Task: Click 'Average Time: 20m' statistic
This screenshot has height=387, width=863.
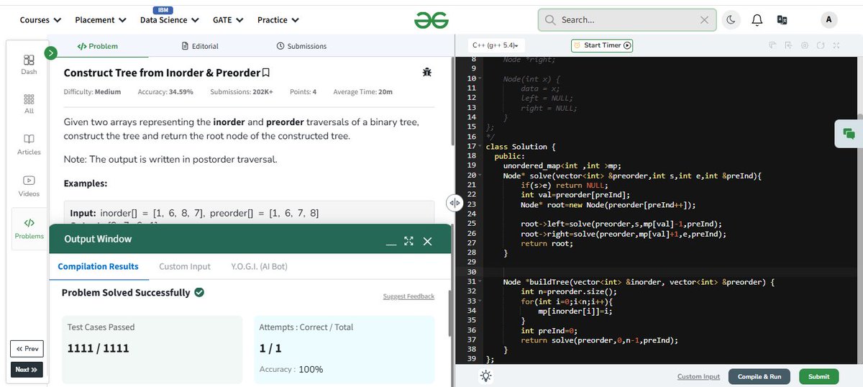Action: click(363, 92)
